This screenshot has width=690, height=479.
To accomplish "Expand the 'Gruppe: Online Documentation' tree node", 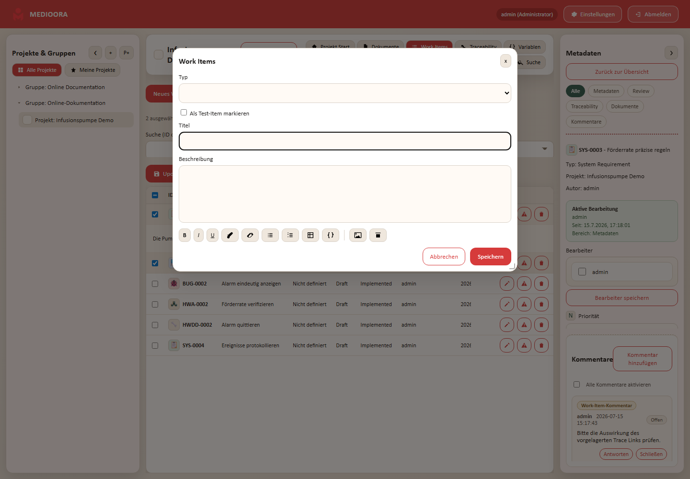I will click(19, 87).
